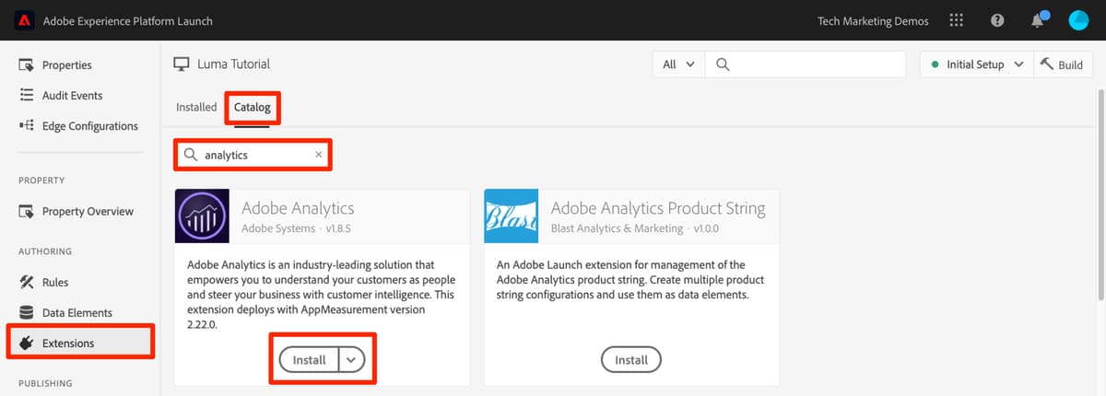Open the user profile avatar
The width and height of the screenshot is (1106, 396).
[1078, 20]
